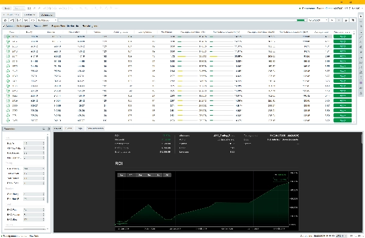Minimize the Parameters panel via header icon
This screenshot has width=365, height=238.
coord(44,128)
